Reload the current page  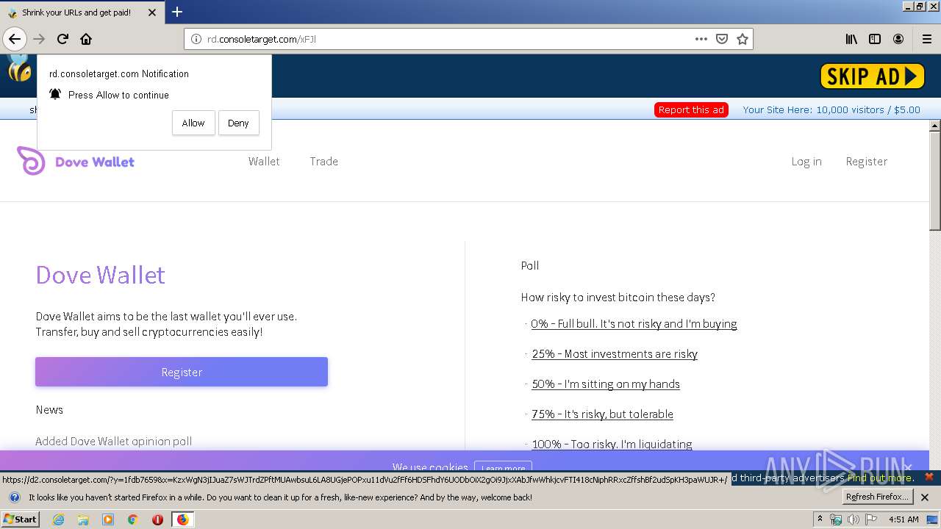(62, 39)
